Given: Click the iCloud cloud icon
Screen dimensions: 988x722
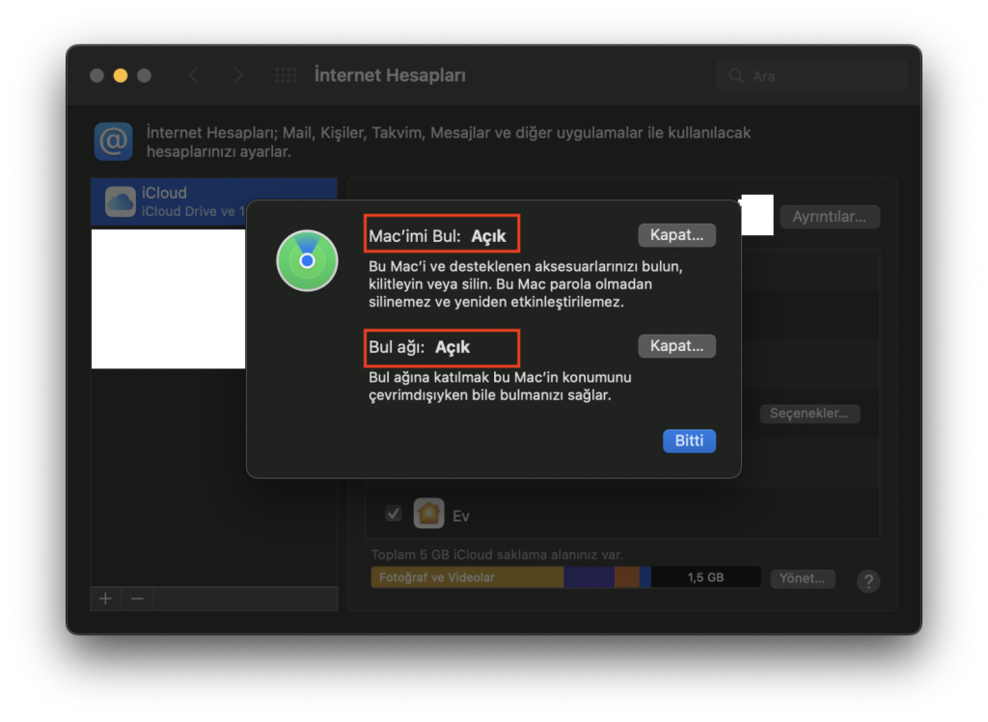Looking at the screenshot, I should pos(121,201).
